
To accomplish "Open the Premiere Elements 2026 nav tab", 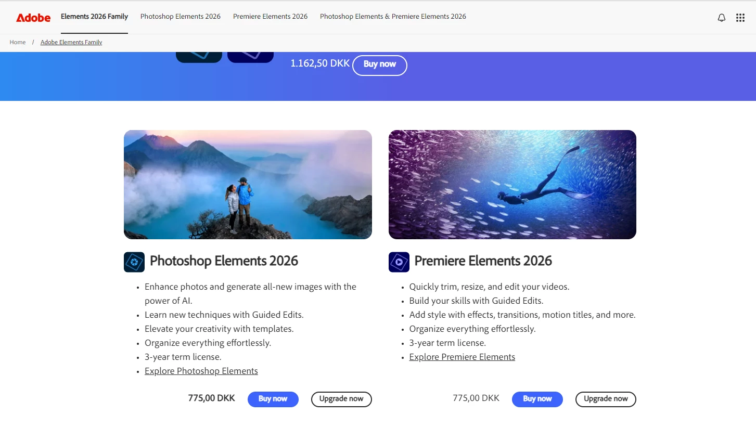I will click(x=271, y=17).
